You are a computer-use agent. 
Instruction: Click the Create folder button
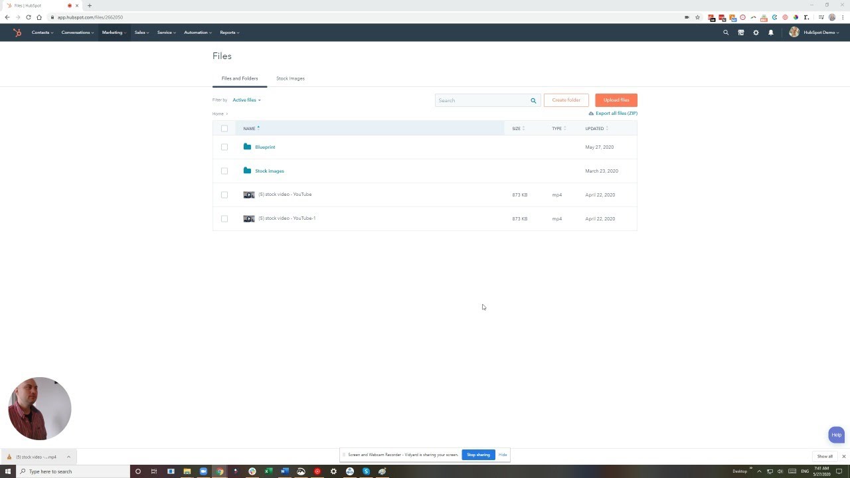tap(566, 100)
